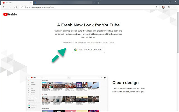Click the smiley feedback icon
Viewport: 179px width, 112px height.
pos(169,7)
